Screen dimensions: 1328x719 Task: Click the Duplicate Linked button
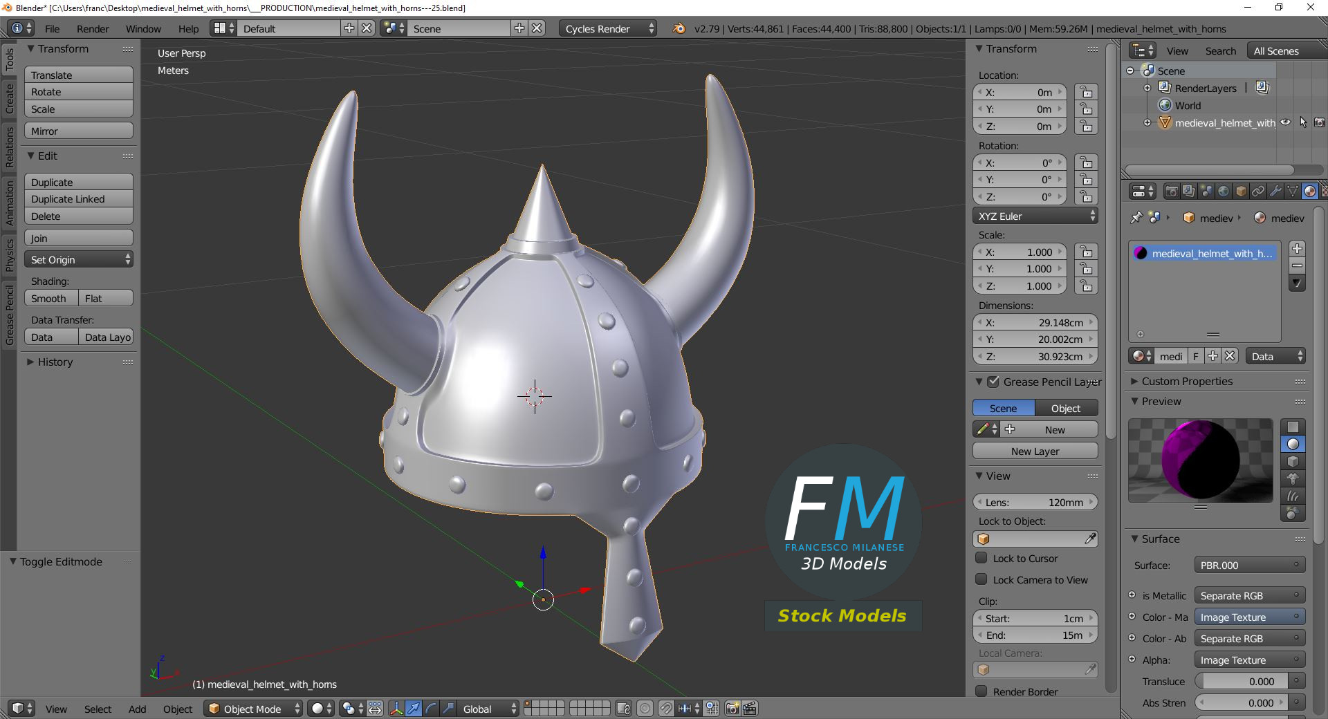coord(78,199)
